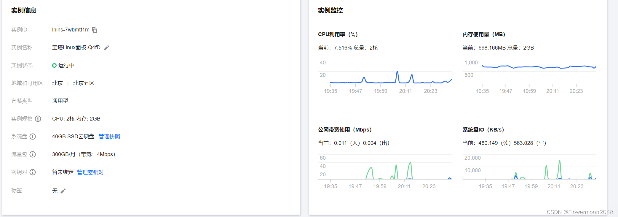
Task: Click the 系统盘IO disk chart
Action: [x=529, y=172]
